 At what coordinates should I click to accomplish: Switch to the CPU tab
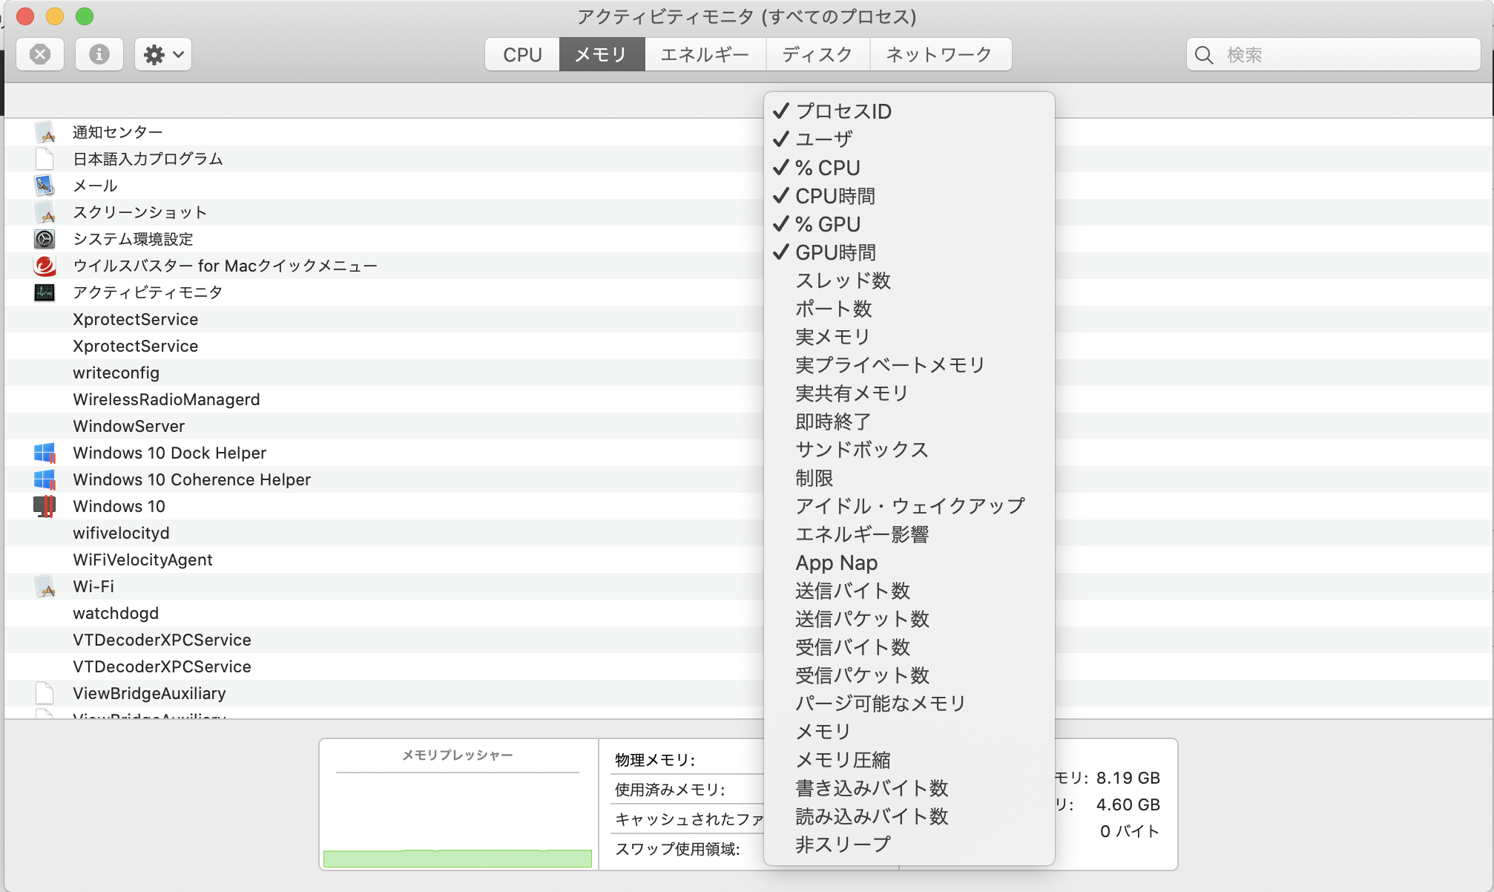click(522, 54)
